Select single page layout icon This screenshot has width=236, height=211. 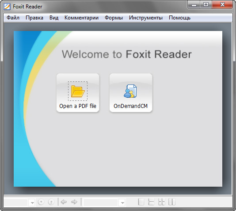[x=141, y=202]
